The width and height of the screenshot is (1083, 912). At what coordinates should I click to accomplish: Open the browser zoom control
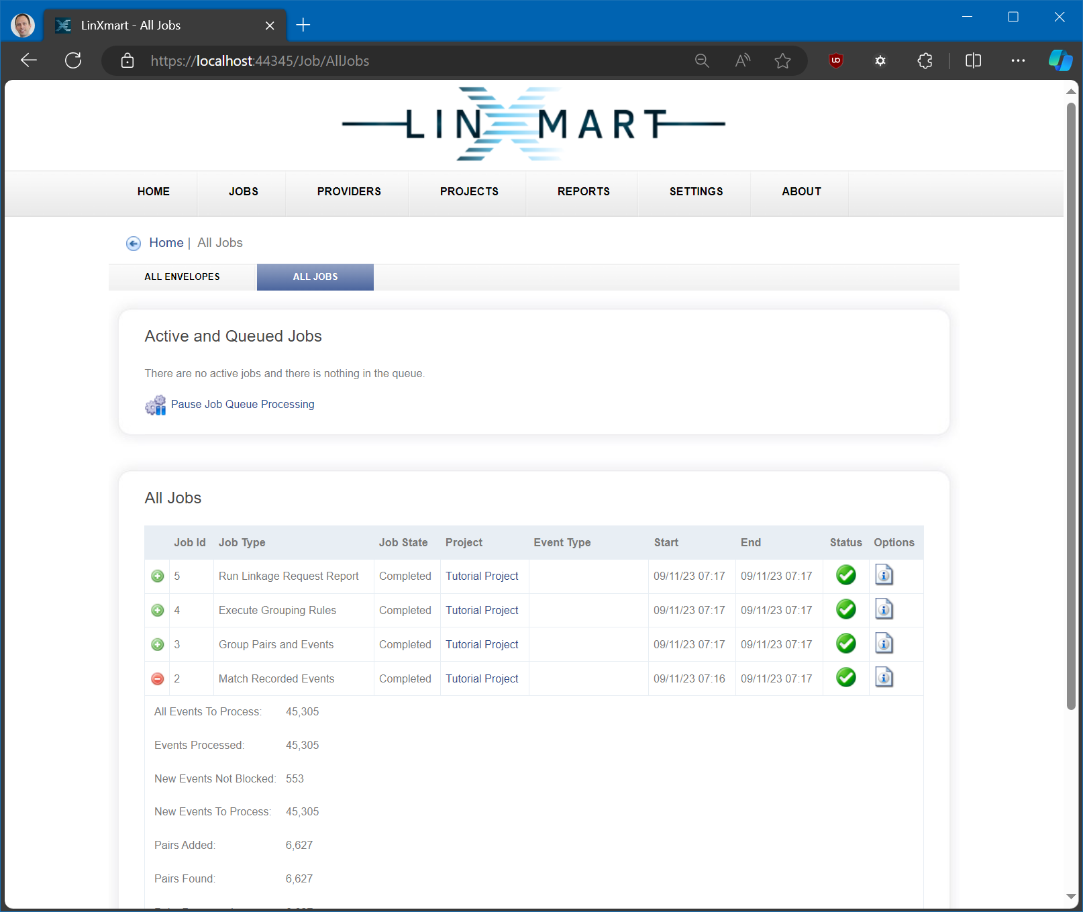pos(702,61)
